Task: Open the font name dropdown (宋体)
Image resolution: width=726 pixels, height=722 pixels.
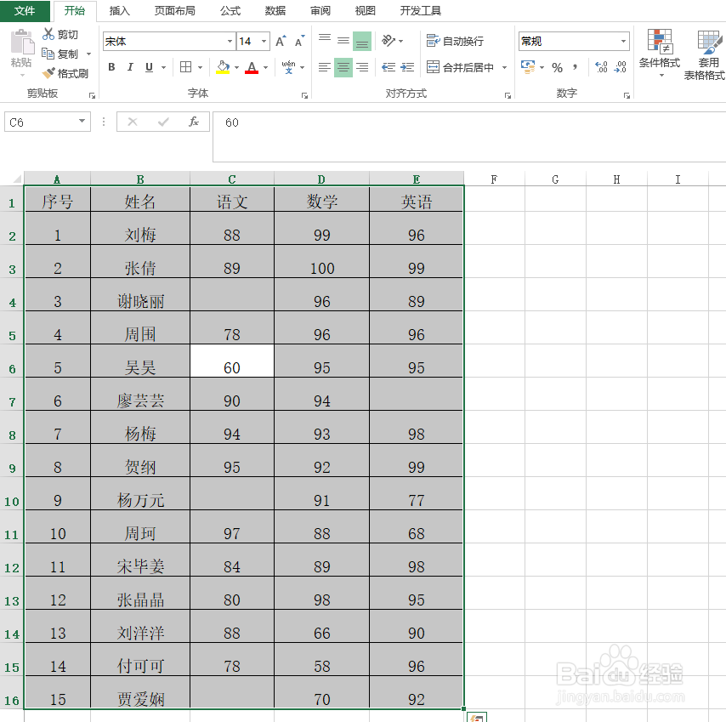Action: (230, 41)
